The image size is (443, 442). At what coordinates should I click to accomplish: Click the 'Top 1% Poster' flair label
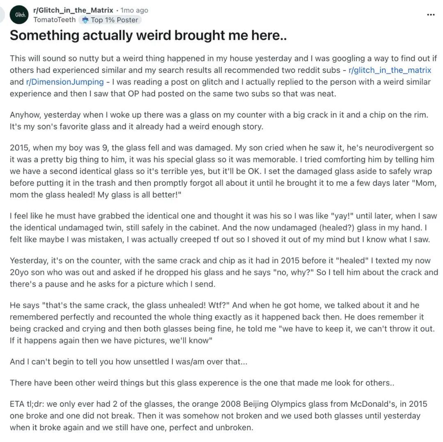(114, 20)
